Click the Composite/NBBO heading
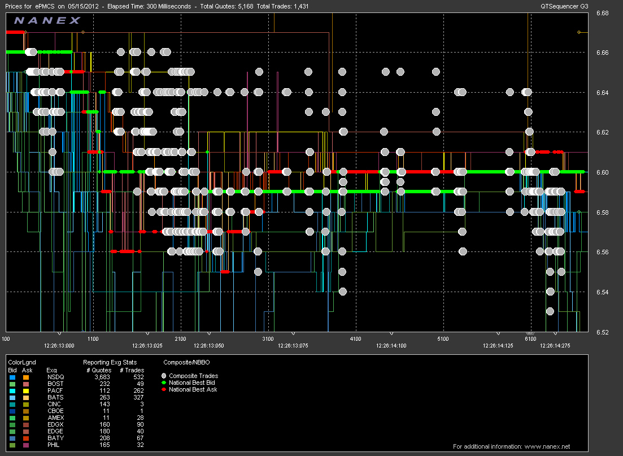Screen dimensions: 623x456 tap(186, 362)
